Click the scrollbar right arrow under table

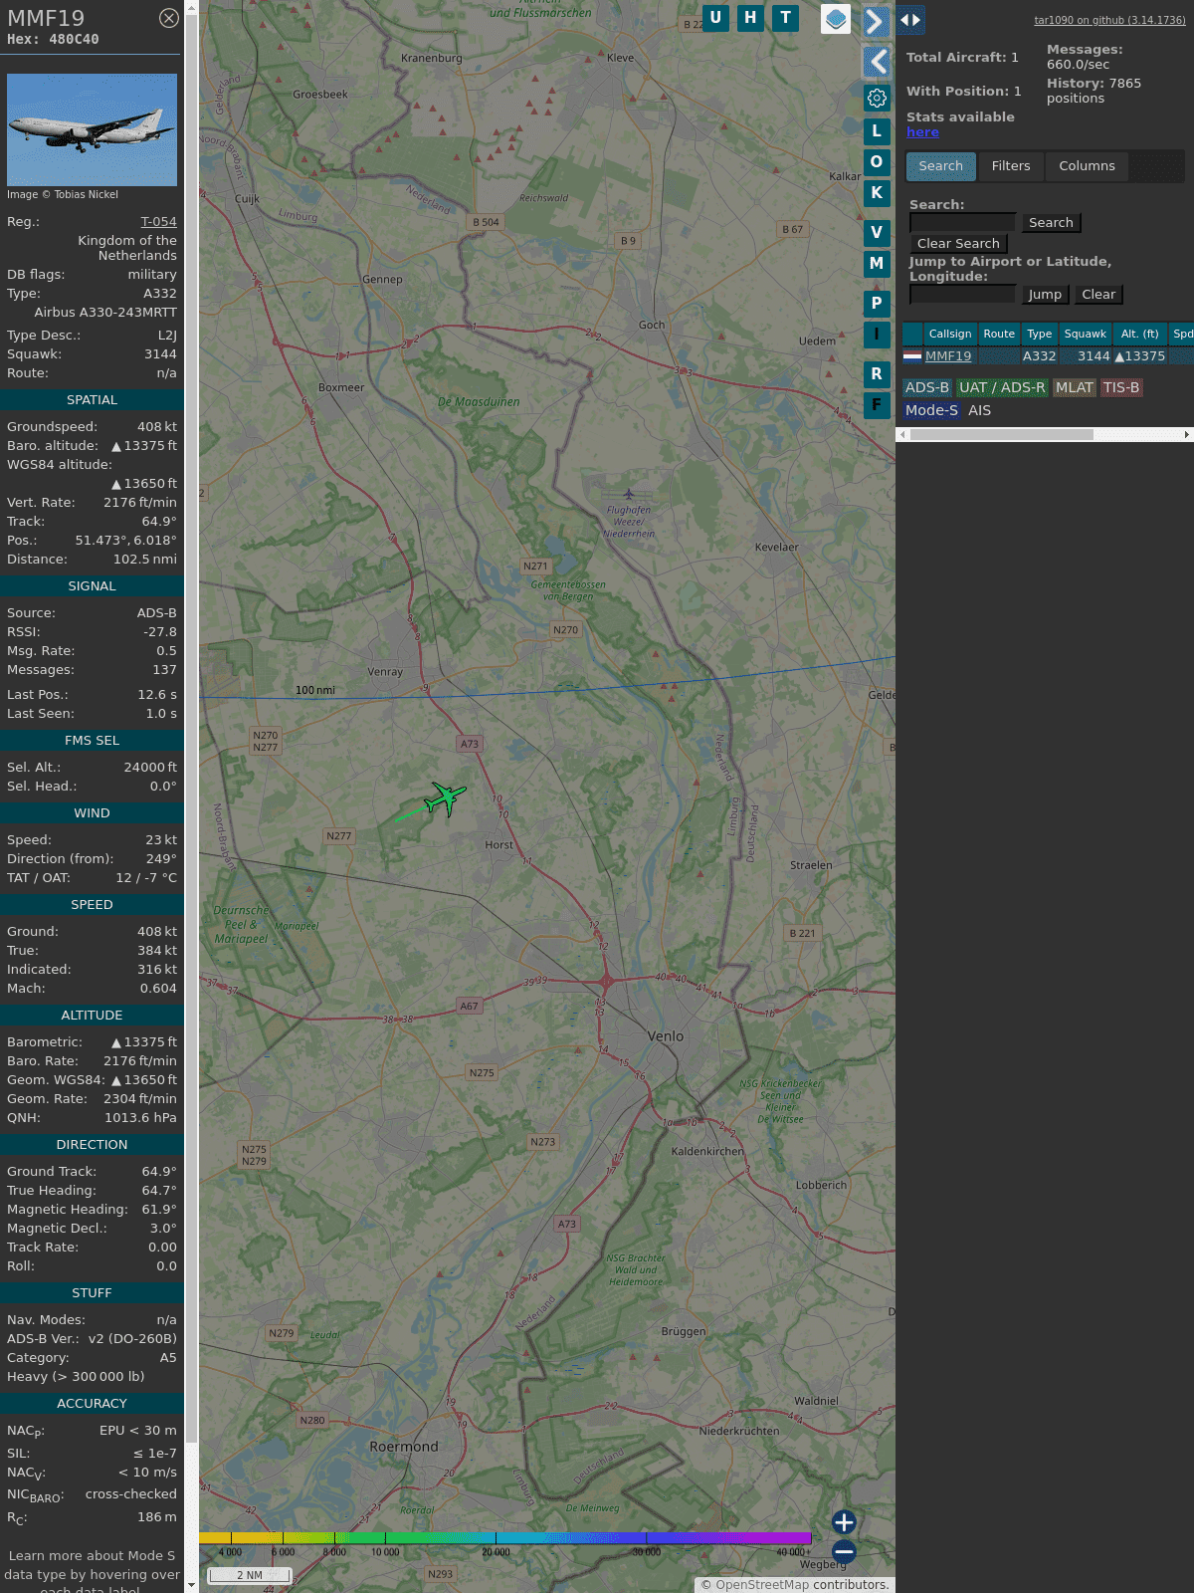(1187, 434)
